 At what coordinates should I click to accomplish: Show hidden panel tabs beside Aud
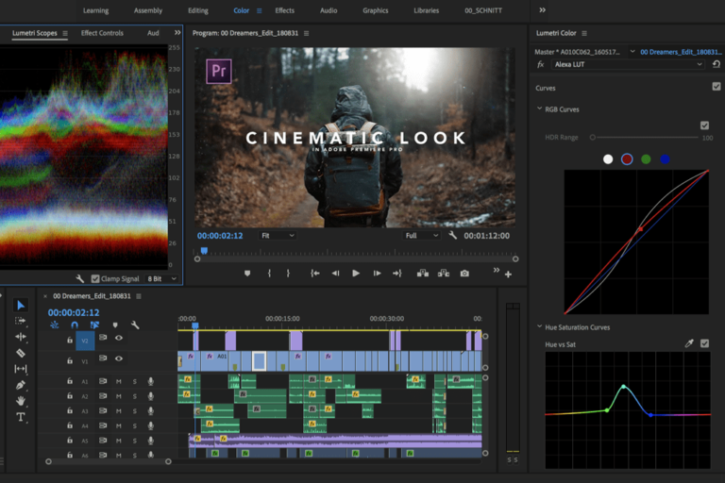177,32
